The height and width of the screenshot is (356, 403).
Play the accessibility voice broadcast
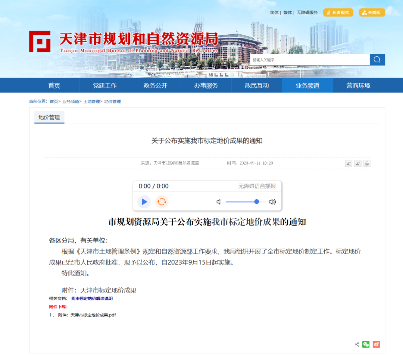point(144,202)
